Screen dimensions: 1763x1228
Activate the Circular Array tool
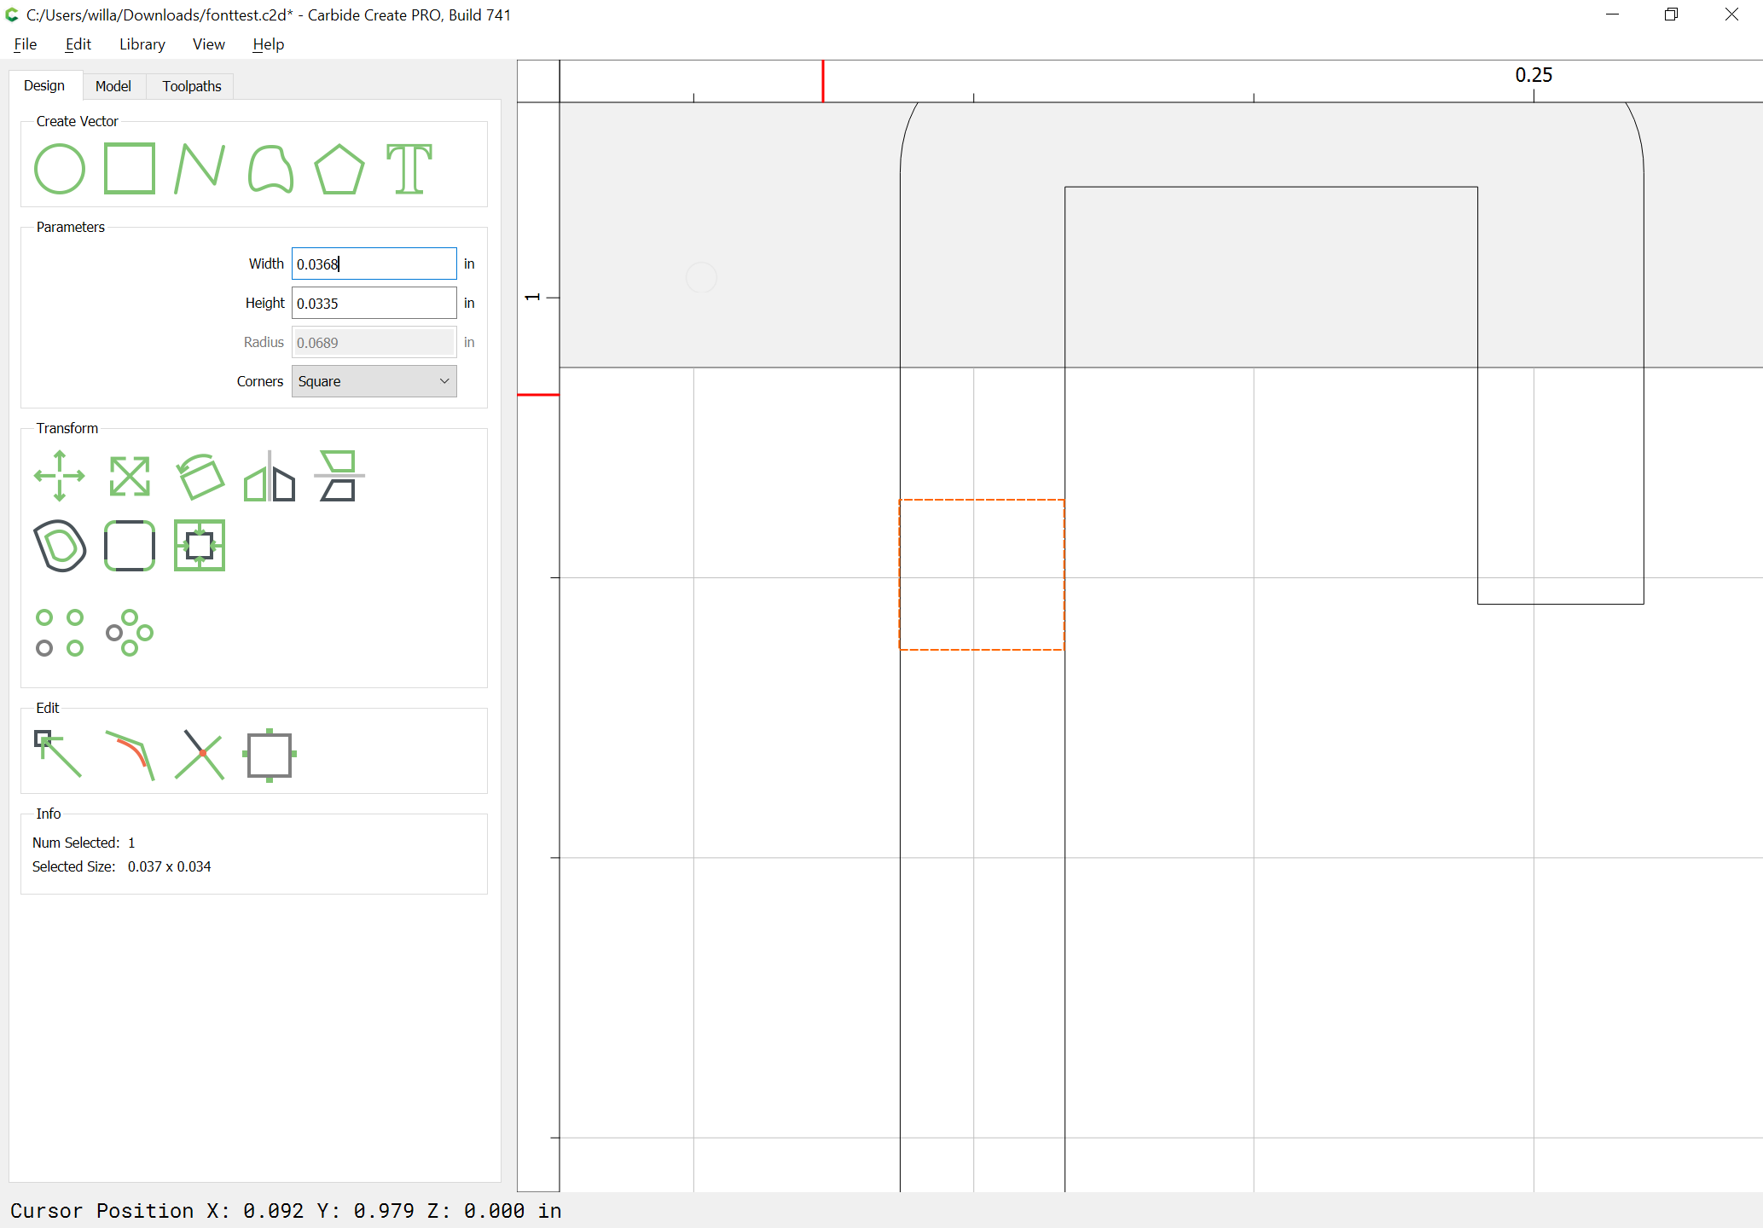tap(130, 633)
